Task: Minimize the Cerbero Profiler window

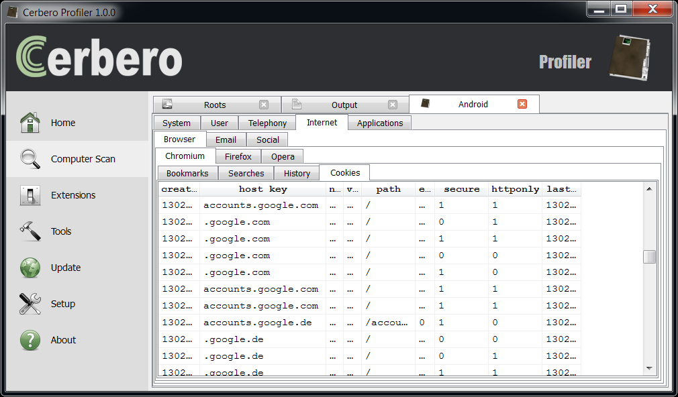Action: [599, 9]
